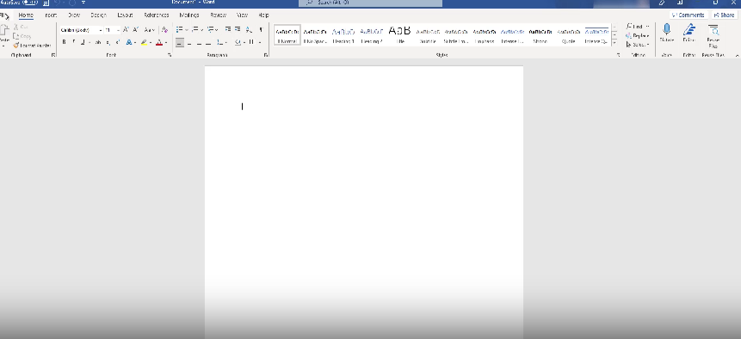Screen dimensions: 741x339
Task: Click the Bullets list icon
Action: pyautogui.click(x=180, y=29)
